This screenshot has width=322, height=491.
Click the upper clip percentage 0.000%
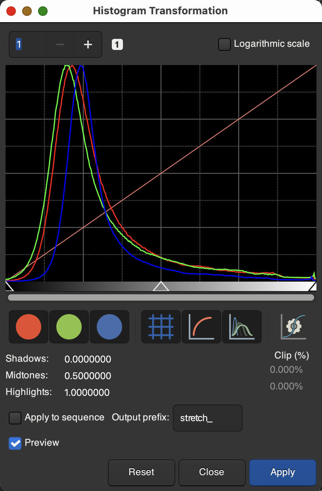pos(286,370)
